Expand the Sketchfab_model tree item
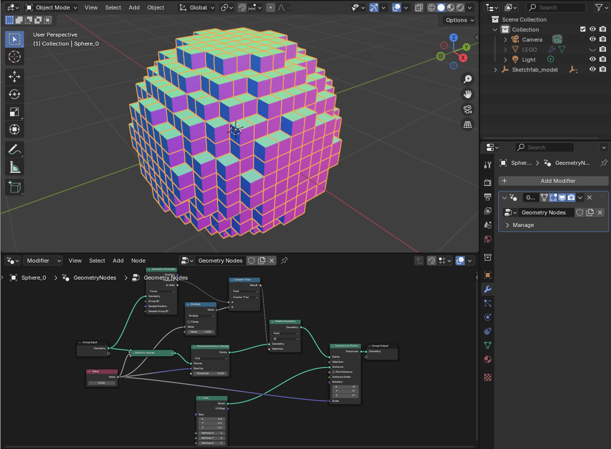Viewport: 611px width, 449px height. (x=495, y=70)
